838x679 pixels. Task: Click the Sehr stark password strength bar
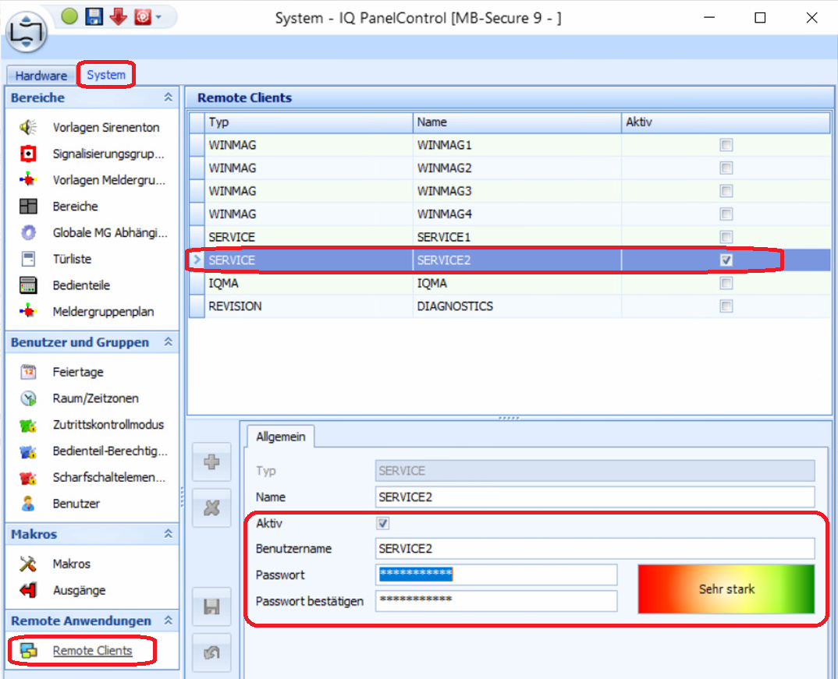(726, 589)
